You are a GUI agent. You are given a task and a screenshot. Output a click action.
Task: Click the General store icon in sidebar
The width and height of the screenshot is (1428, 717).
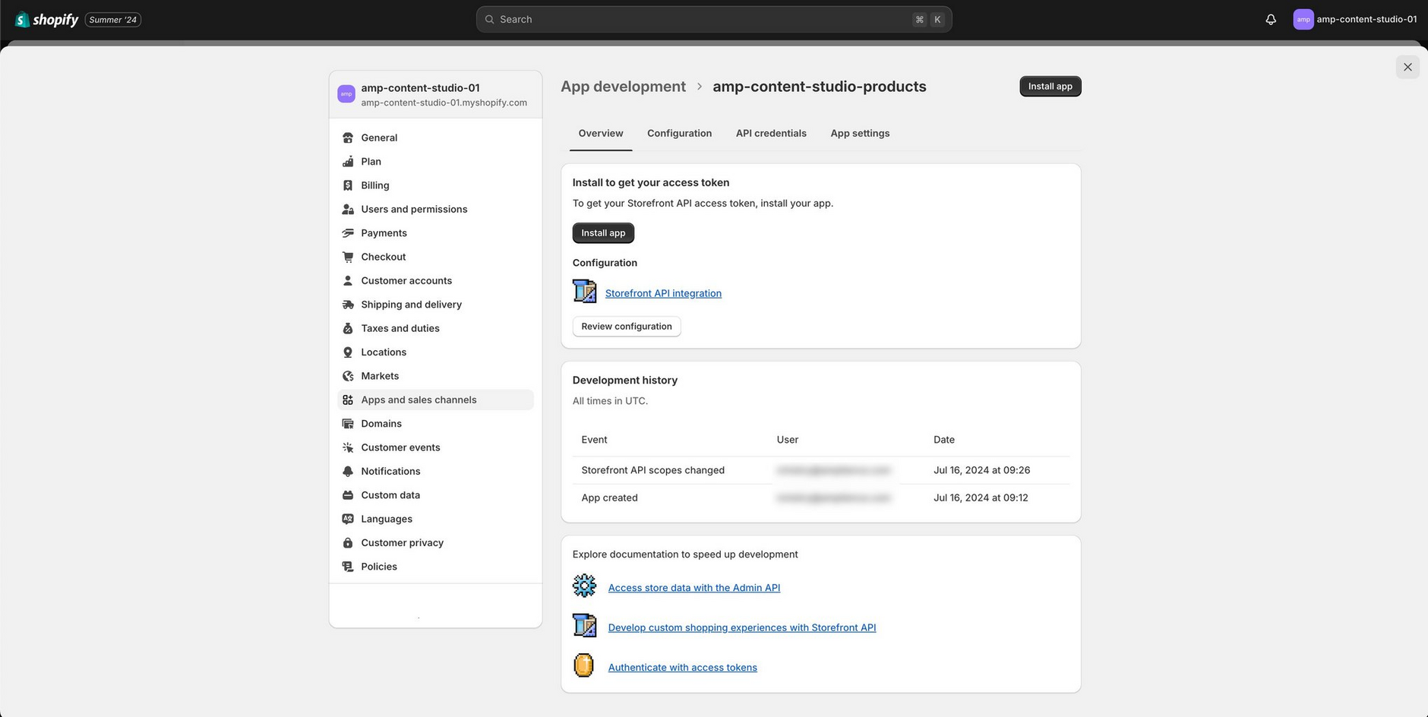(x=348, y=137)
